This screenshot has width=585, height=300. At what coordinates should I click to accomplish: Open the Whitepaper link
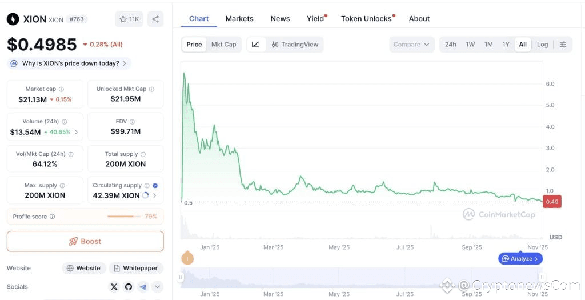pyautogui.click(x=136, y=268)
